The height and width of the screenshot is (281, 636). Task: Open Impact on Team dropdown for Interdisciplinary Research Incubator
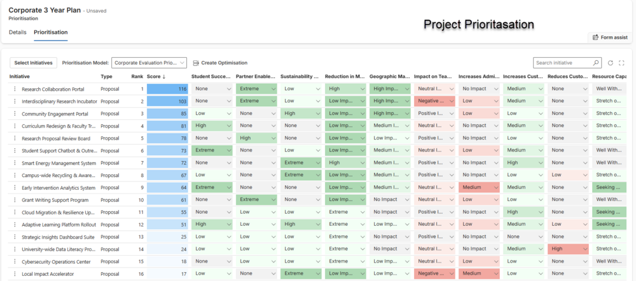pos(451,101)
